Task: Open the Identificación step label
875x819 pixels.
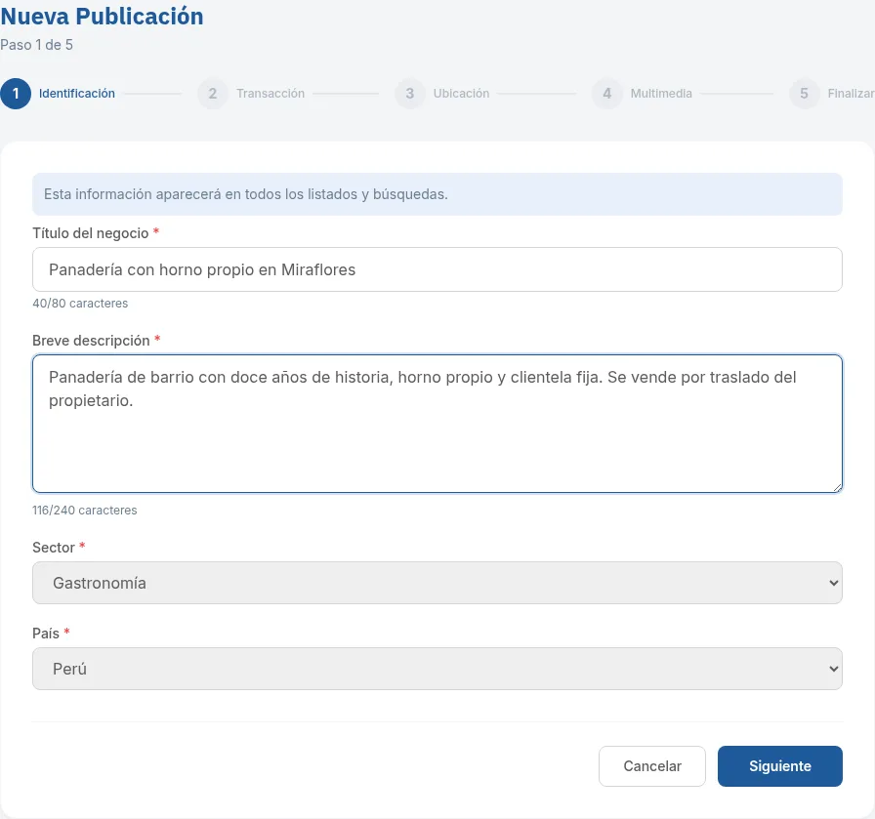Action: [x=77, y=93]
